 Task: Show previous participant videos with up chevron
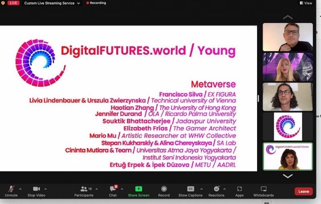point(288,17)
